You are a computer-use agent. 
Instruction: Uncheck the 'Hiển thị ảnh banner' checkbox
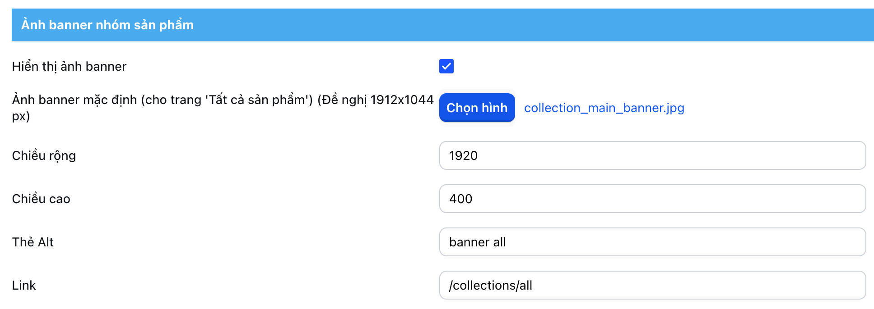(446, 66)
